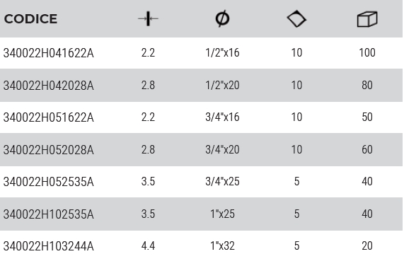Click the 1"x32 diameter cell
The width and height of the screenshot is (404, 266).
(x=222, y=245)
